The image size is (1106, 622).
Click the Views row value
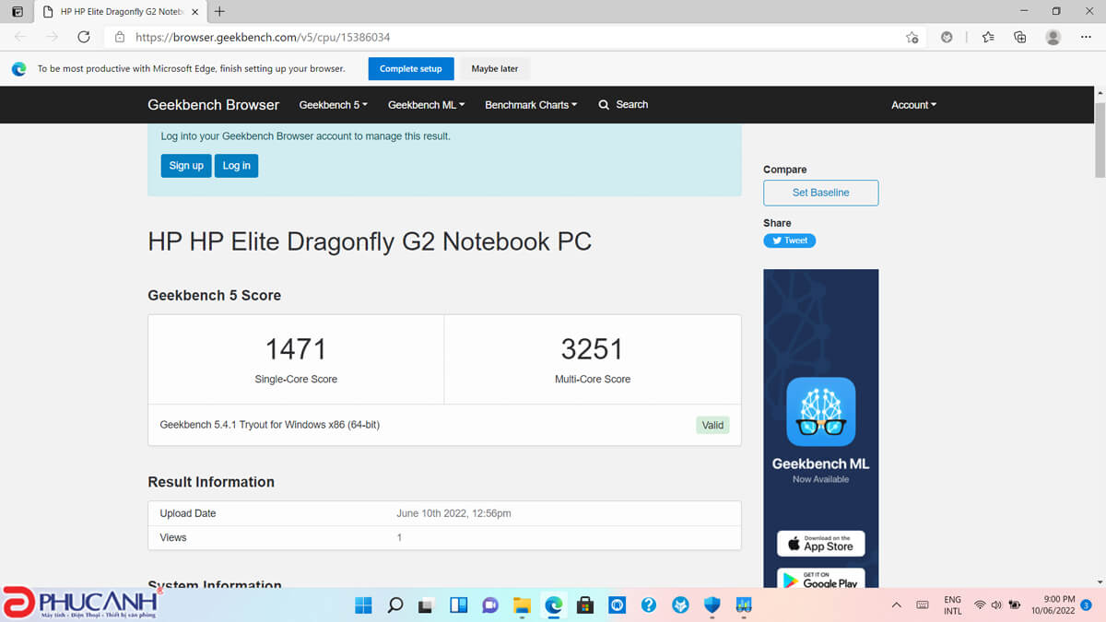400,537
